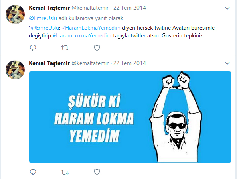Open Kemal Taştemir avatar on second tweet
Image resolution: width=237 pixels, height=179 pixels.
click(x=15, y=70)
